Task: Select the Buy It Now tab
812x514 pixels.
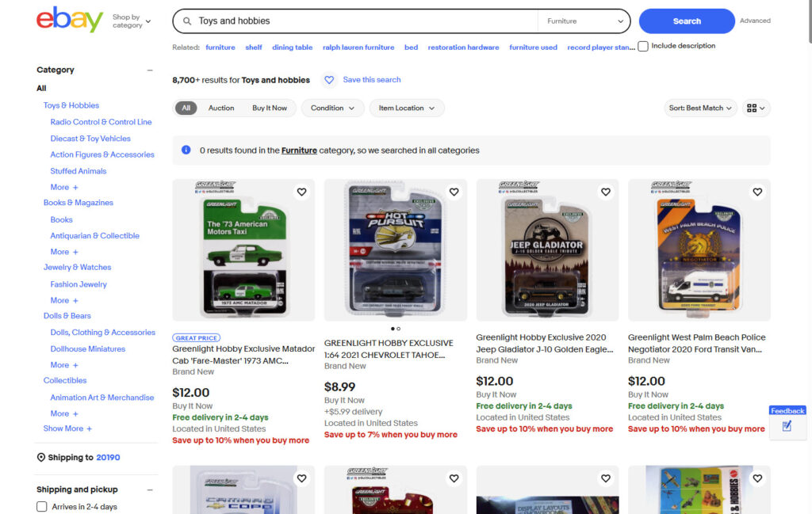Action: [x=270, y=108]
